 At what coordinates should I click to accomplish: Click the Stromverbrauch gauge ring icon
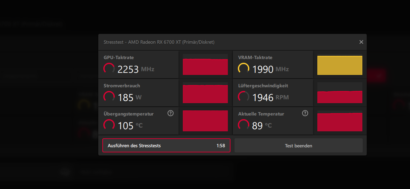pos(109,97)
